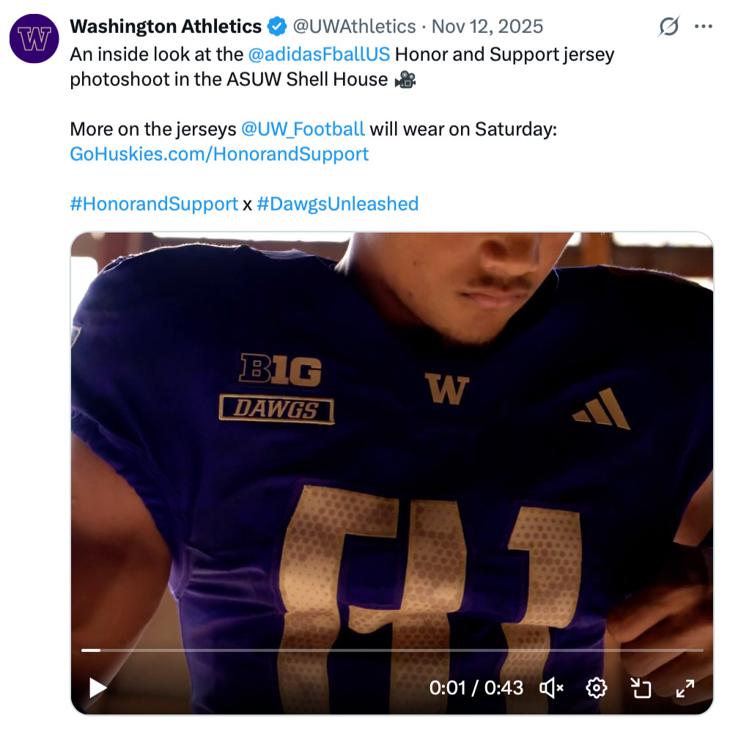Seek along the video progress bar
Image resolution: width=730 pixels, height=729 pixels.
[392, 650]
